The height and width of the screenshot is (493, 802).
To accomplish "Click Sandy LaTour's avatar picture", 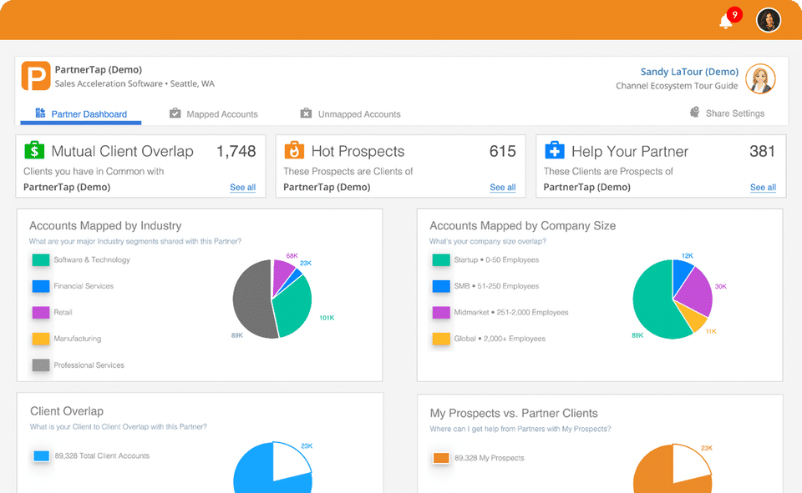I will 760,78.
